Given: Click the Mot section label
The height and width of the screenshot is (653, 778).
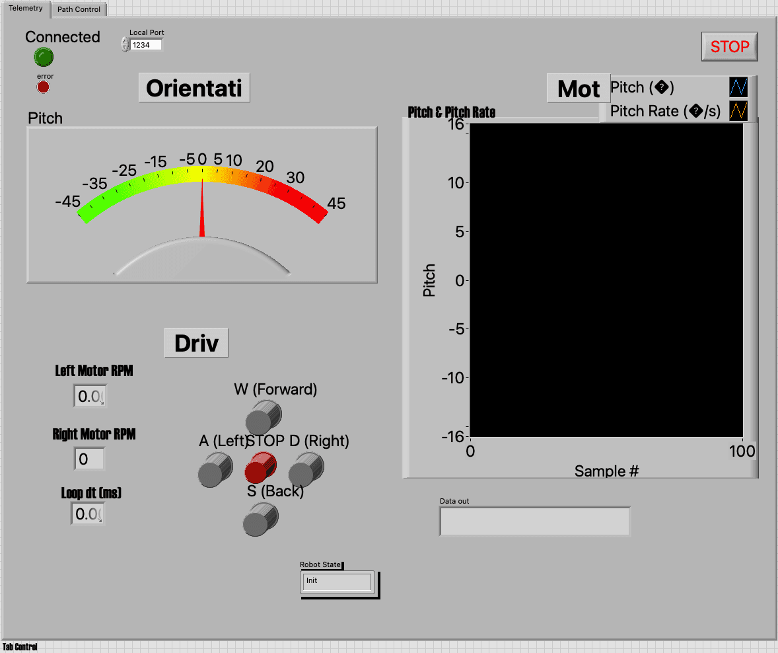Looking at the screenshot, I should click(579, 89).
